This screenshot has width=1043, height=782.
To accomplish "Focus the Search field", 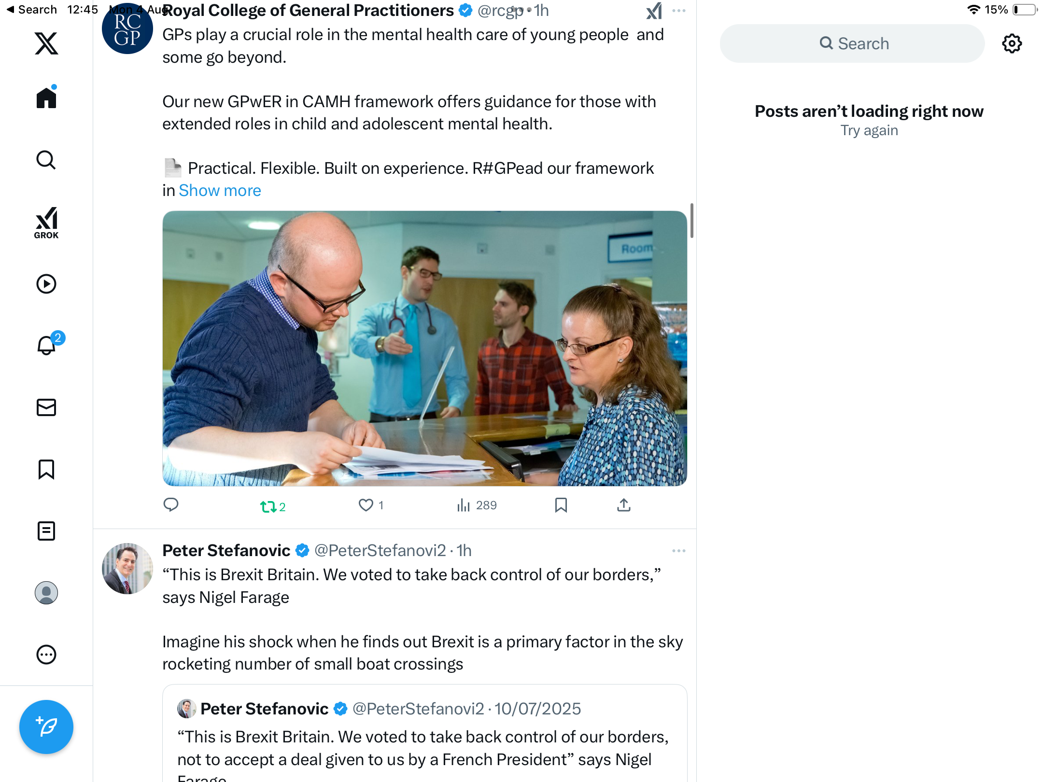I will (852, 43).
